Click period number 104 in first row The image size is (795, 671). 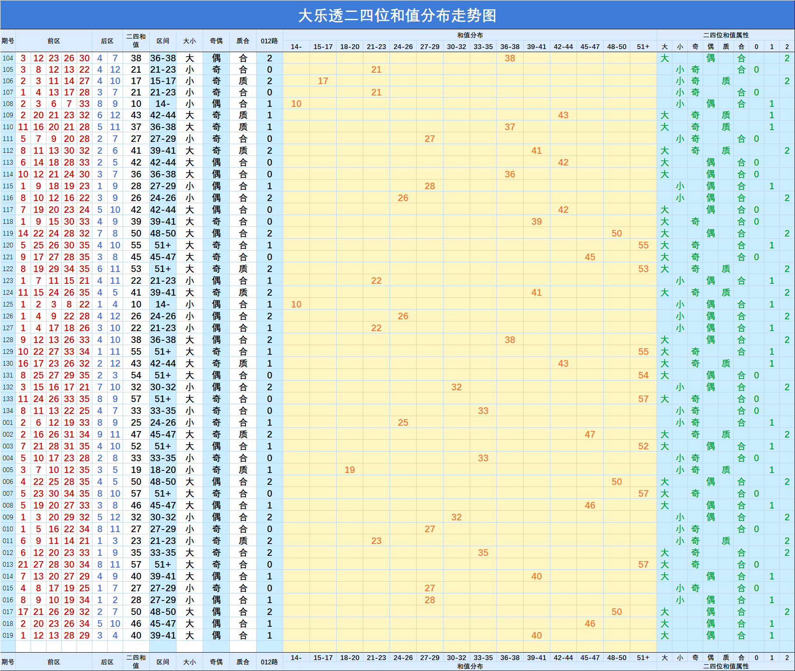(x=8, y=58)
